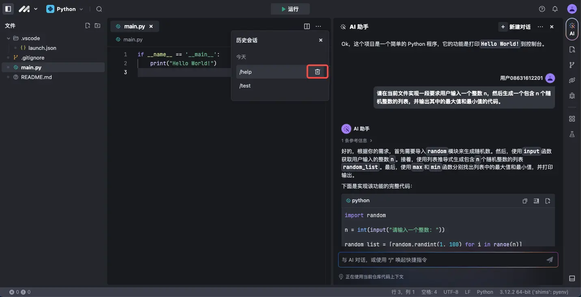Click 正在使用当前仓库代码上下文 context indicator
The height and width of the screenshot is (297, 581).
pos(371,277)
